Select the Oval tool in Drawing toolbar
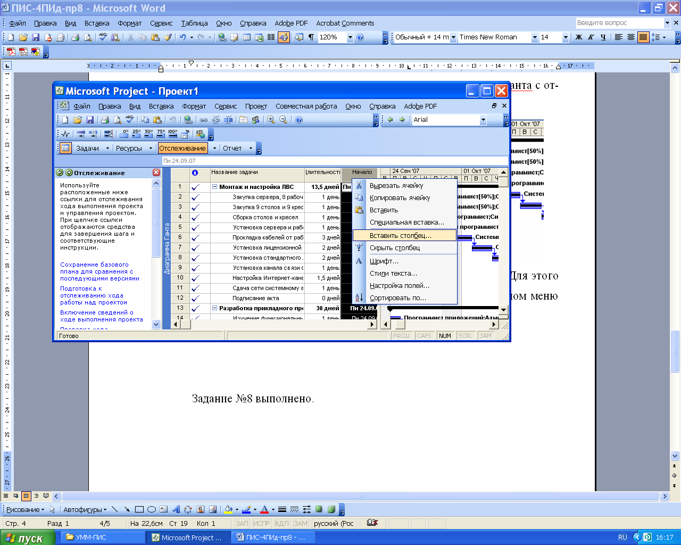 point(152,509)
